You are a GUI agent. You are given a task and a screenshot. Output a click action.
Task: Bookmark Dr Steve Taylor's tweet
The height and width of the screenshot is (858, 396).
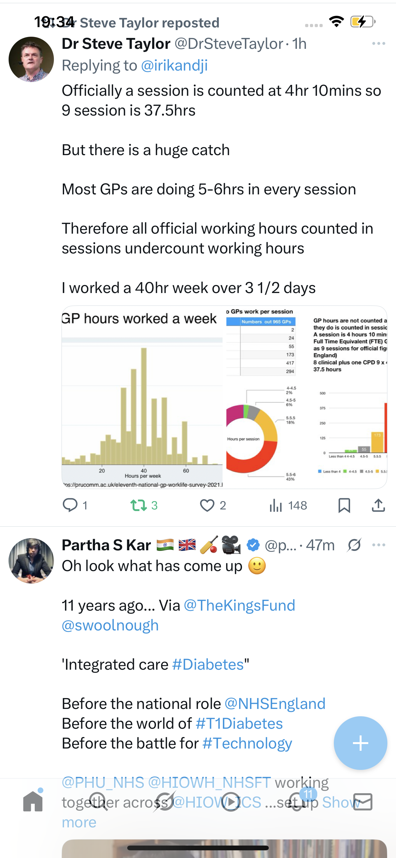(344, 505)
